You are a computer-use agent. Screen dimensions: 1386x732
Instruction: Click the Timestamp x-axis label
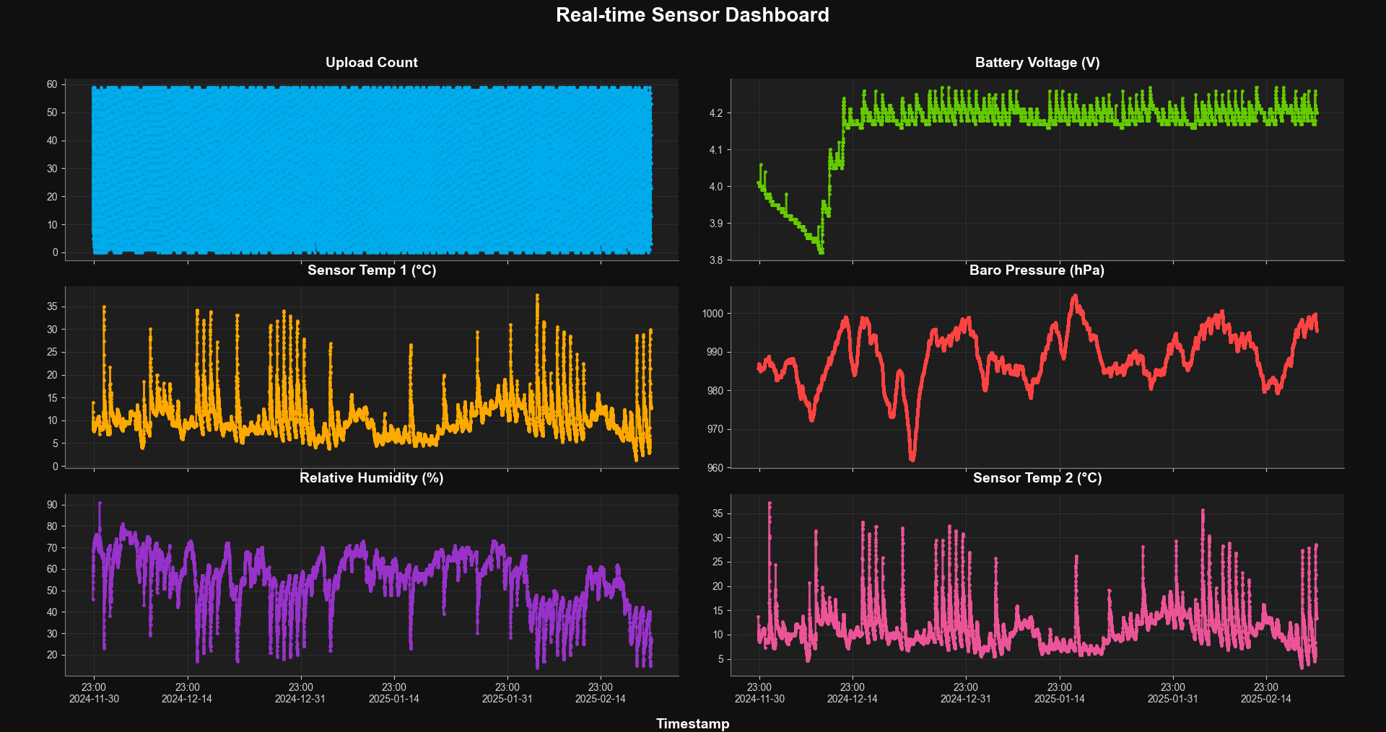(692, 723)
